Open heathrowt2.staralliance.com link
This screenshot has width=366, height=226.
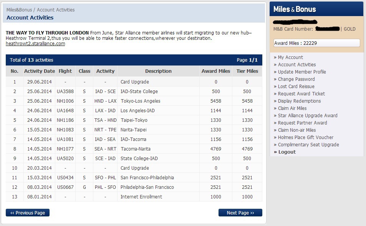pyautogui.click(x=35, y=44)
